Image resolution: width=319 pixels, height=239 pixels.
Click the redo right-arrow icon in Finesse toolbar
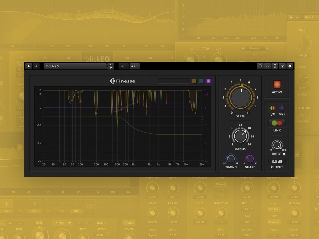point(36,66)
